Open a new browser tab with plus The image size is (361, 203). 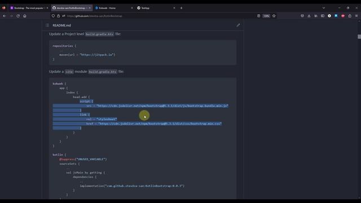coord(182,8)
